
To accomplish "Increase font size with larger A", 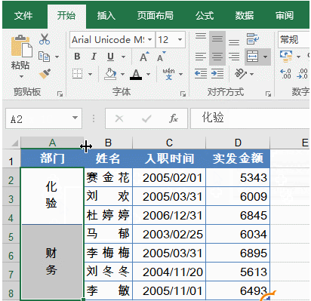I will click(144, 57).
